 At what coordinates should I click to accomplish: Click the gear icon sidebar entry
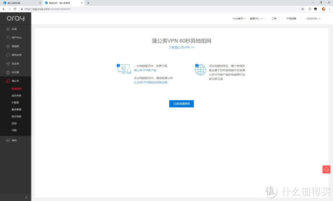click(8, 72)
